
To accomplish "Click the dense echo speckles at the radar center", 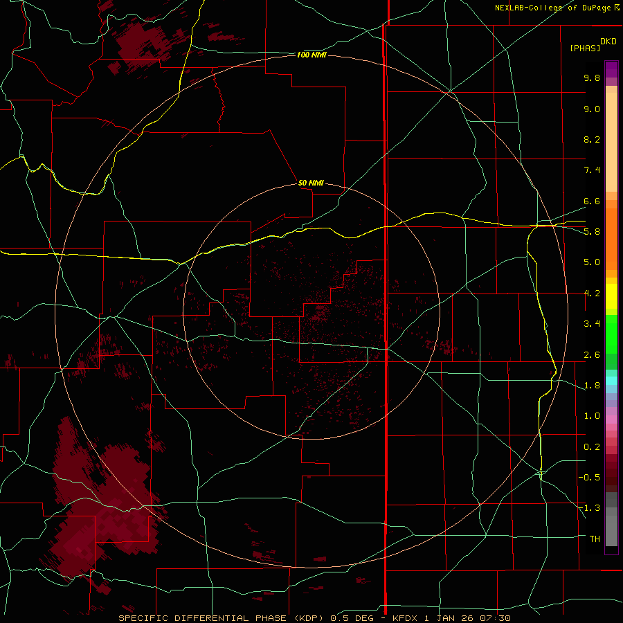I will click(x=320, y=312).
